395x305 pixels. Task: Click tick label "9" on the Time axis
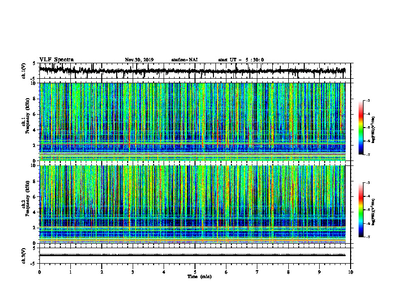tap(319, 272)
